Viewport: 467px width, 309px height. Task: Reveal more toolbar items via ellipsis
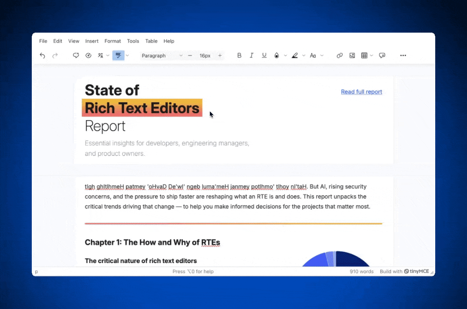coord(403,55)
